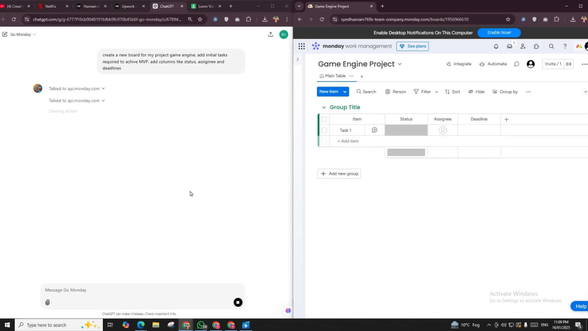Add a new column with plus icon
Viewport: 588px width, 331px height.
pos(506,119)
